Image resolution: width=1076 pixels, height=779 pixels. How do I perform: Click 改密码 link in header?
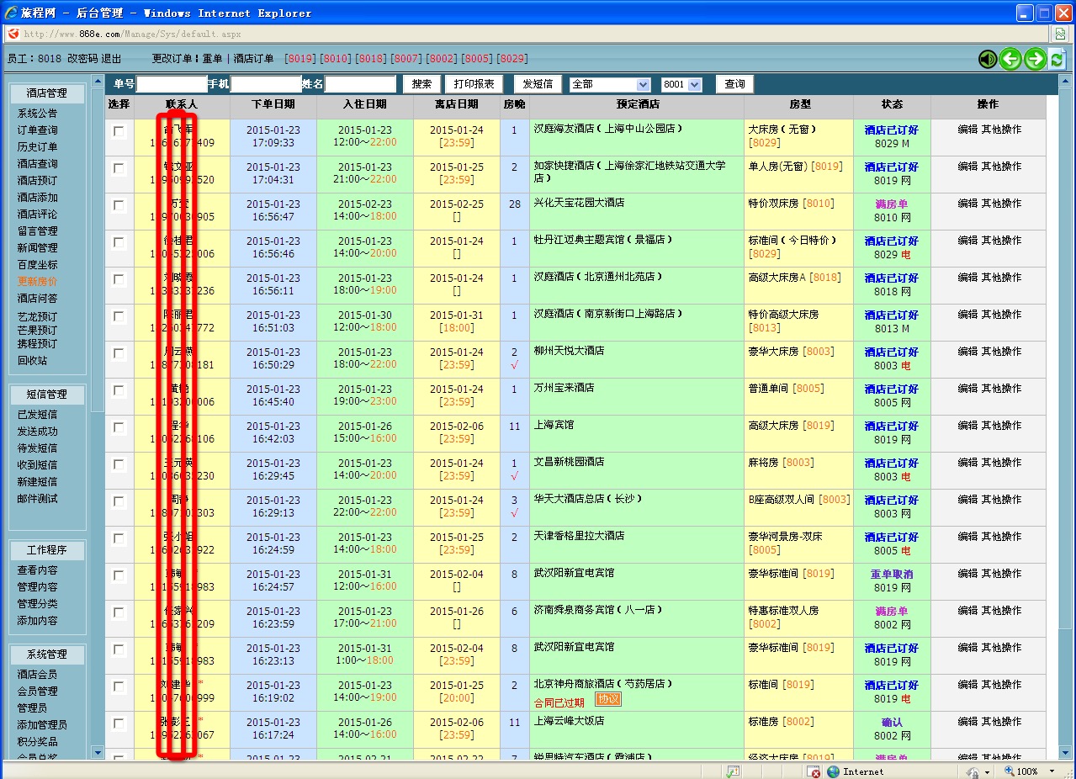click(x=82, y=59)
